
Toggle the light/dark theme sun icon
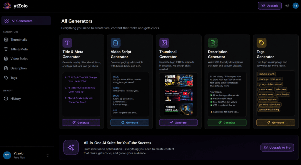click(287, 6)
